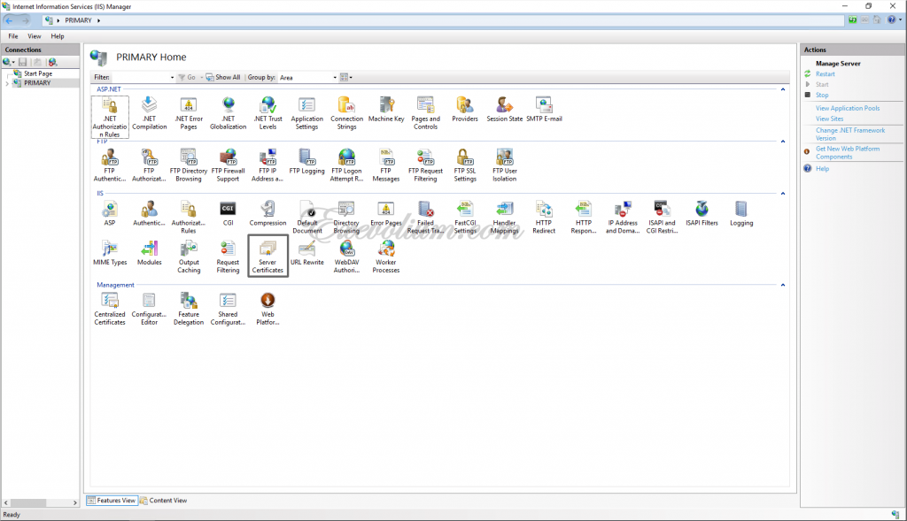Click the Connections pane horizontal scrollbar
This screenshot has width=907, height=521.
(x=41, y=502)
